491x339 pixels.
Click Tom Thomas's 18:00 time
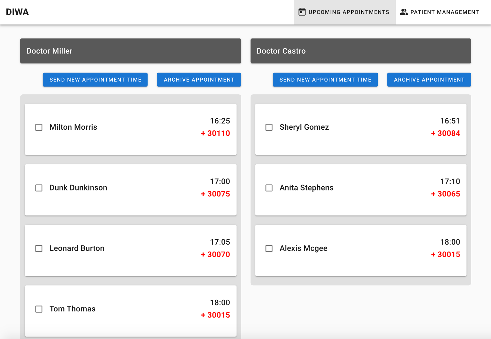220,302
